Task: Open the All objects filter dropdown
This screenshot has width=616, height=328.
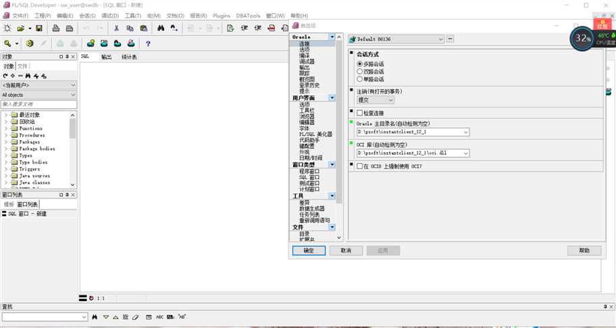Action: click(73, 95)
